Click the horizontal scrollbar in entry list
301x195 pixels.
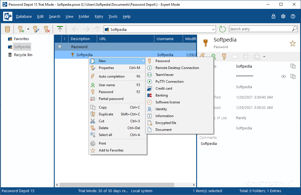[123, 185]
